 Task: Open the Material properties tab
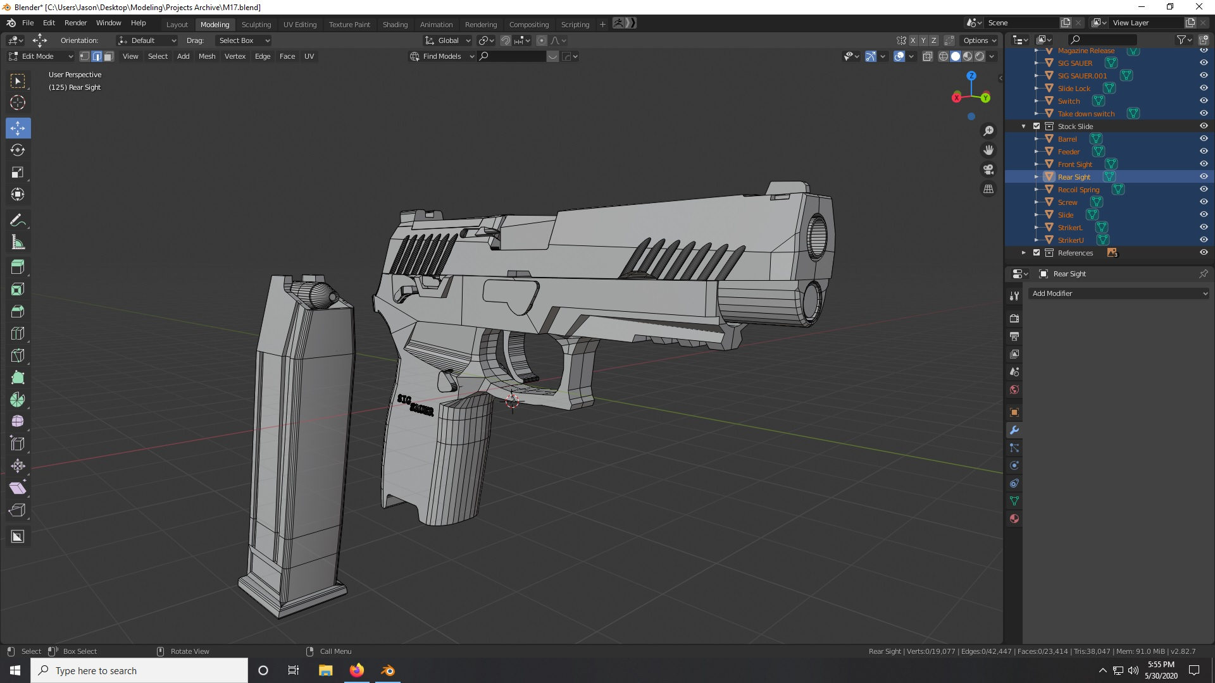click(1014, 519)
